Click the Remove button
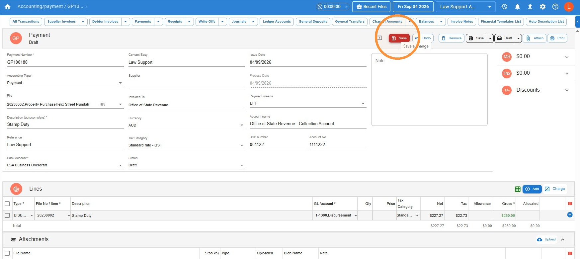 (x=452, y=38)
